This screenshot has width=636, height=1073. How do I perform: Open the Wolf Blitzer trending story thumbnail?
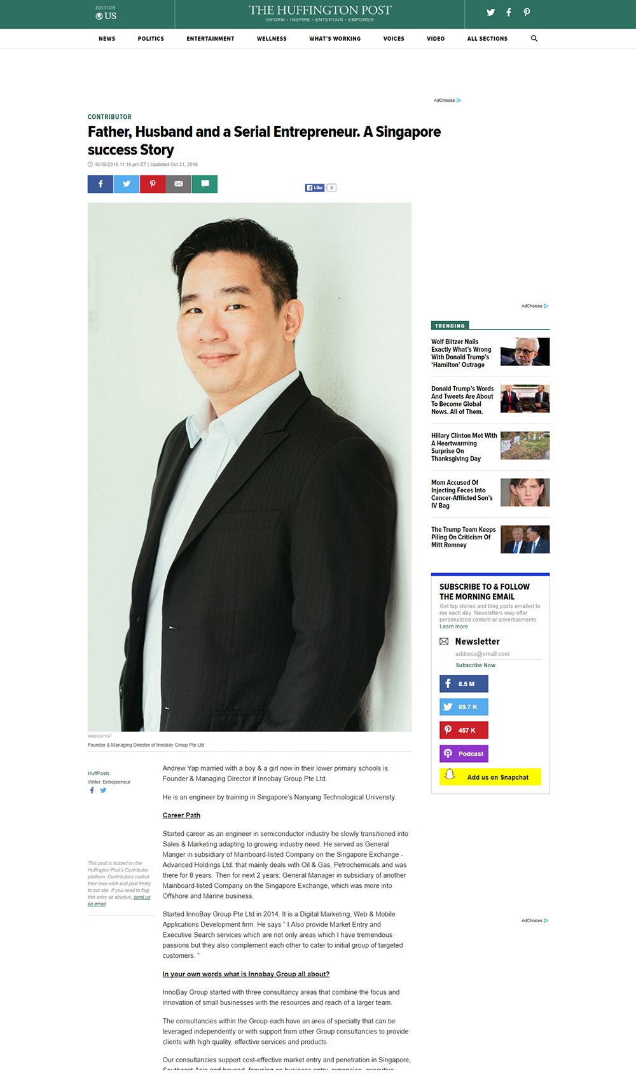(525, 352)
